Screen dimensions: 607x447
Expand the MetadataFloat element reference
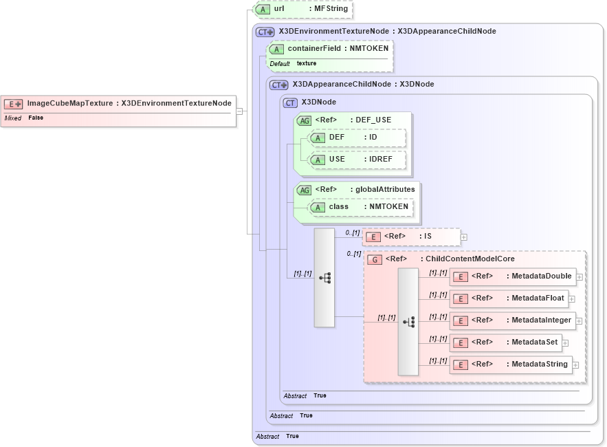(572, 299)
